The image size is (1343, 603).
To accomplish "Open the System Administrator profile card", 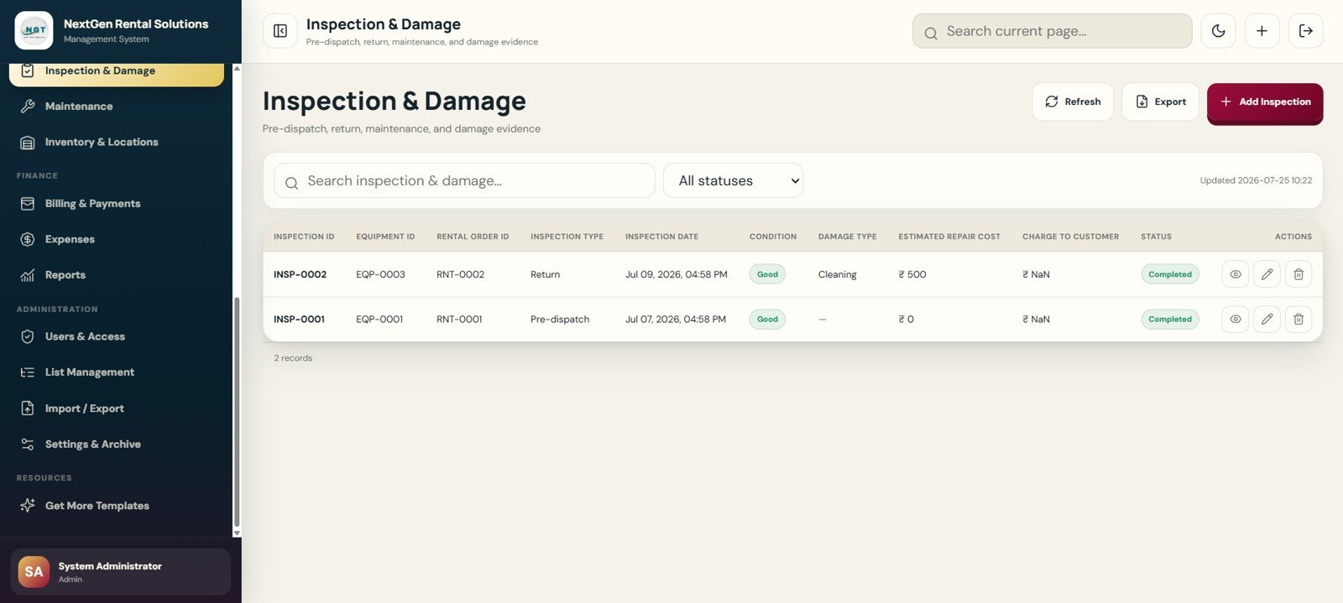I will pos(120,572).
